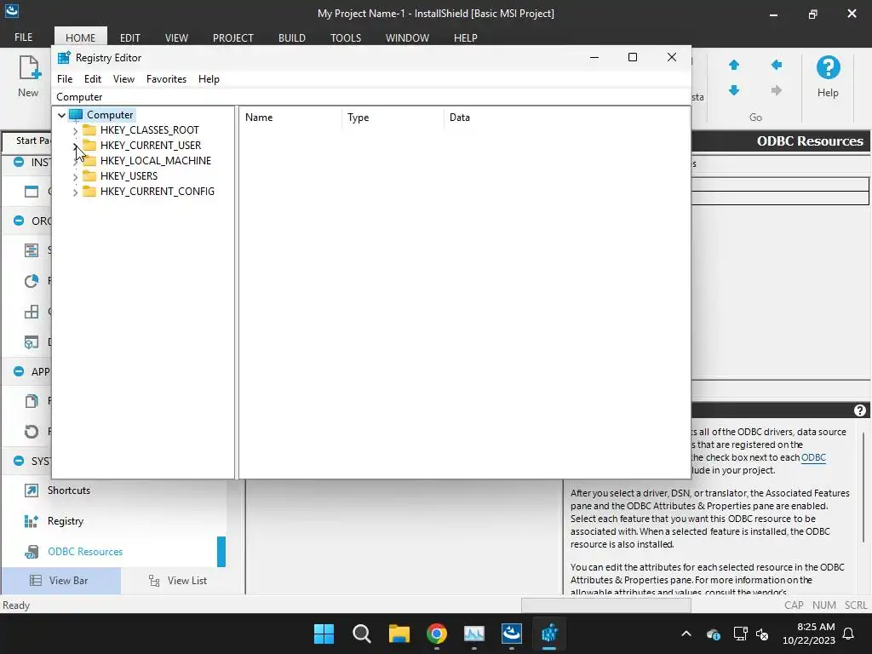Image resolution: width=872 pixels, height=654 pixels.
Task: Open Registry Editor Edit menu
Action: click(x=92, y=79)
